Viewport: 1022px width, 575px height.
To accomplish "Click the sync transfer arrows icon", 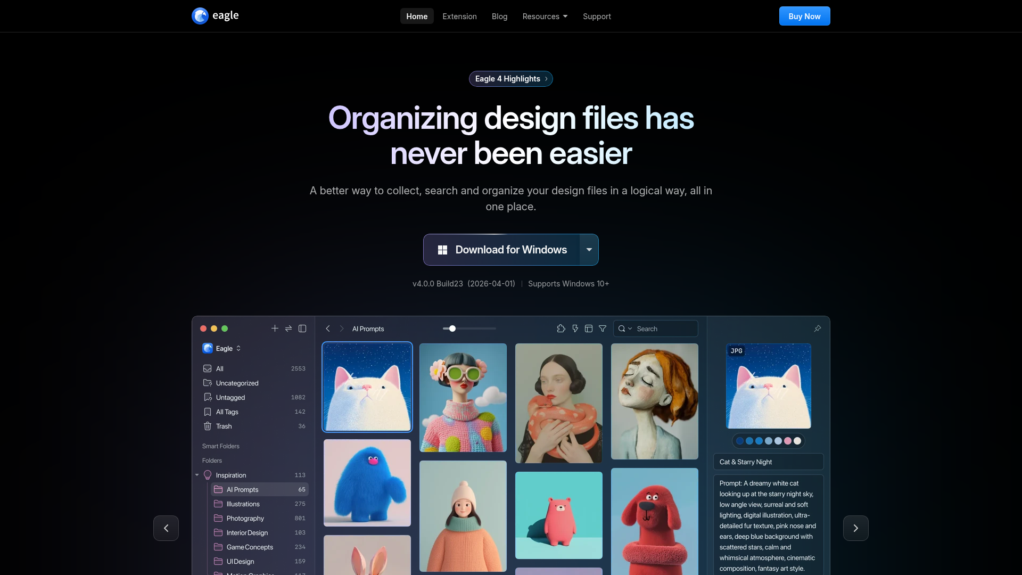I will point(288,328).
